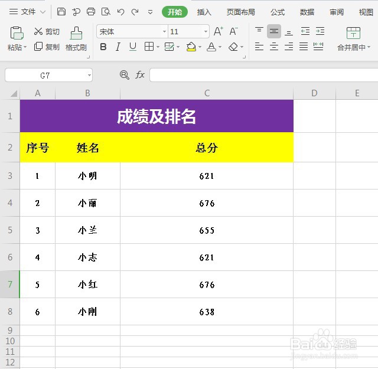Expand the fill color dropdown arrow

(x=200, y=47)
